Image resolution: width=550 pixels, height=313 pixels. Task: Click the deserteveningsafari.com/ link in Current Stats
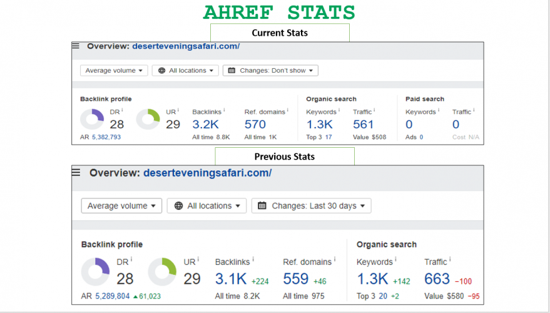point(186,46)
